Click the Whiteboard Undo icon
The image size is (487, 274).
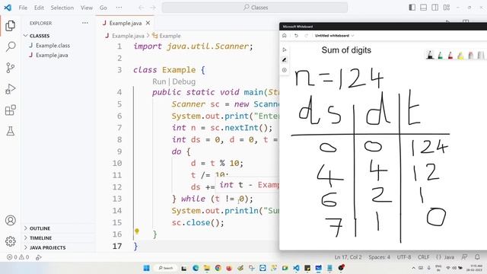tap(296, 36)
